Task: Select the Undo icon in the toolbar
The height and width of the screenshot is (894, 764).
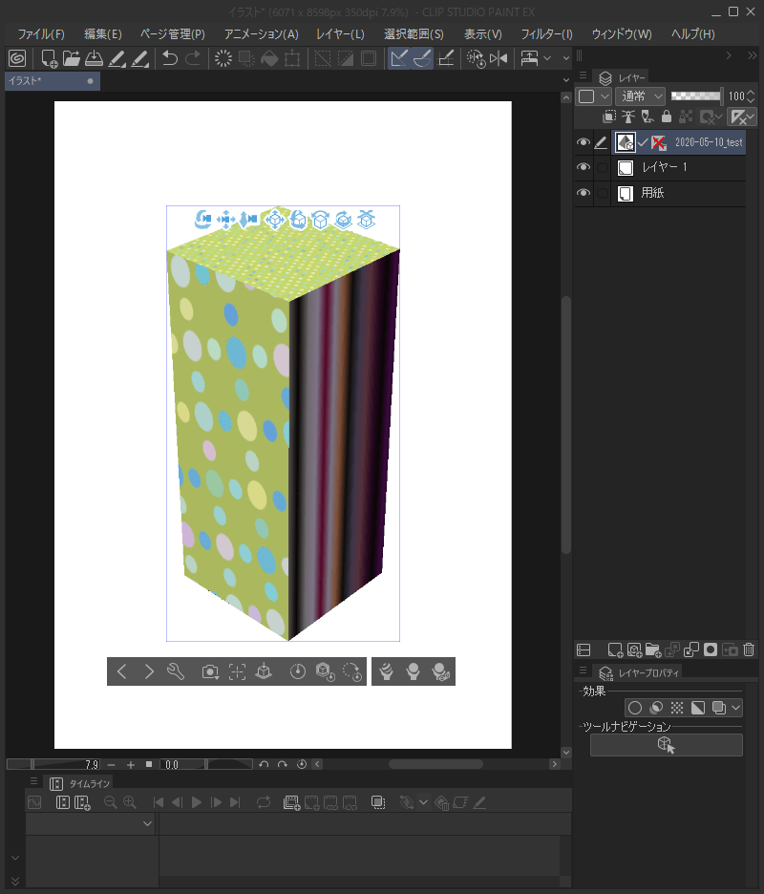Action: pyautogui.click(x=170, y=57)
